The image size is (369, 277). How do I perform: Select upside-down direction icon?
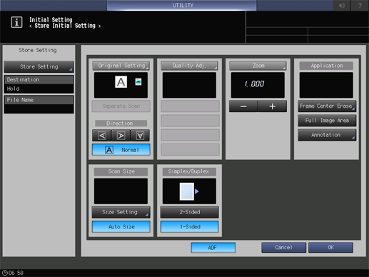tap(140, 136)
